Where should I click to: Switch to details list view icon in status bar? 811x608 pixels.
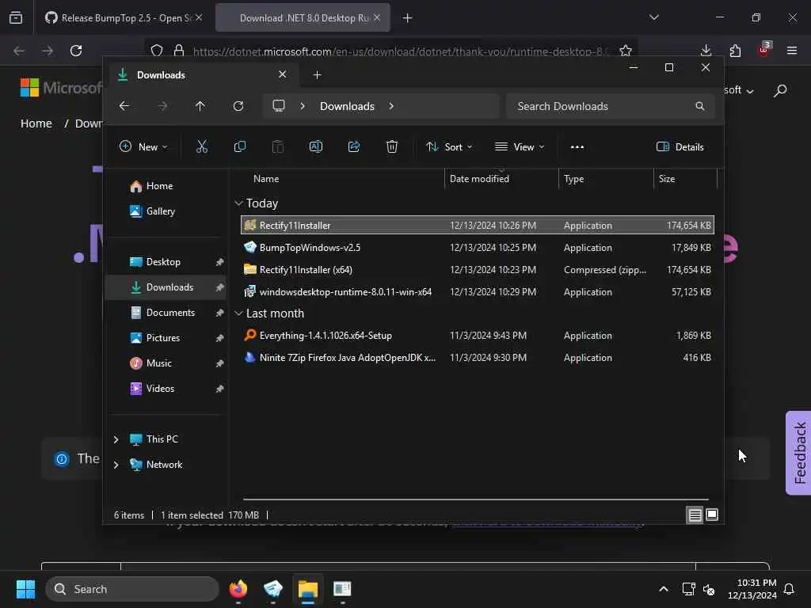tap(695, 515)
